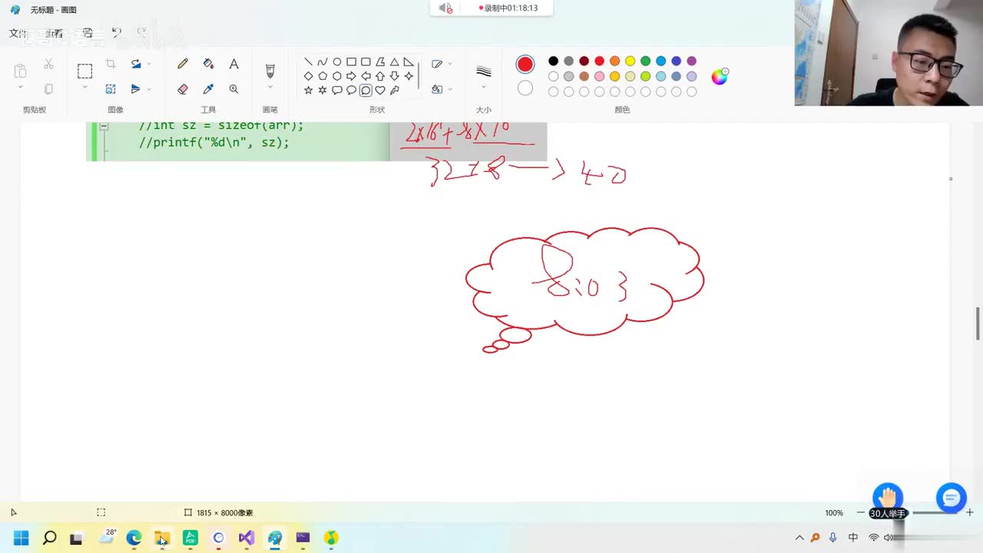Select the Pencil tool
Image resolution: width=983 pixels, height=553 pixels.
point(183,64)
